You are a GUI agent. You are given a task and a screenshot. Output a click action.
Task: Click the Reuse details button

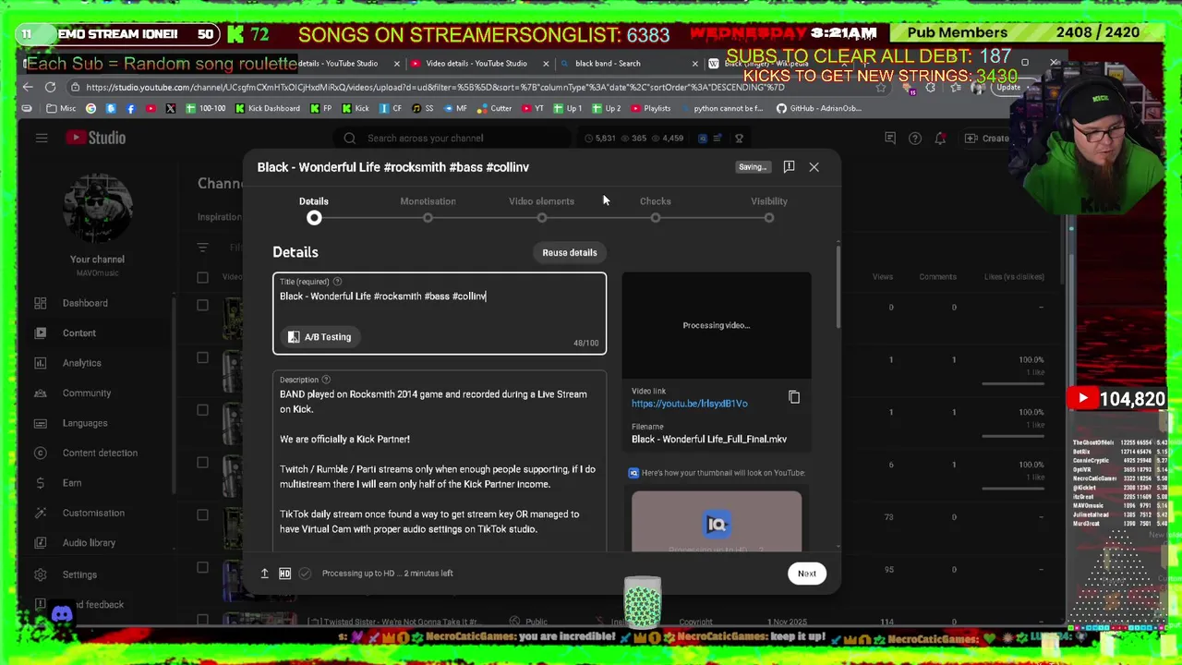click(x=570, y=253)
